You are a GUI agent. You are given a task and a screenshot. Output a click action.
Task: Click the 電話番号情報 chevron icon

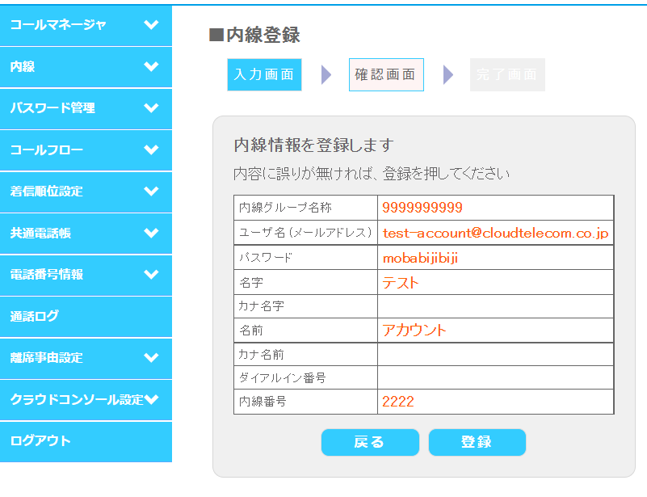[x=151, y=275]
